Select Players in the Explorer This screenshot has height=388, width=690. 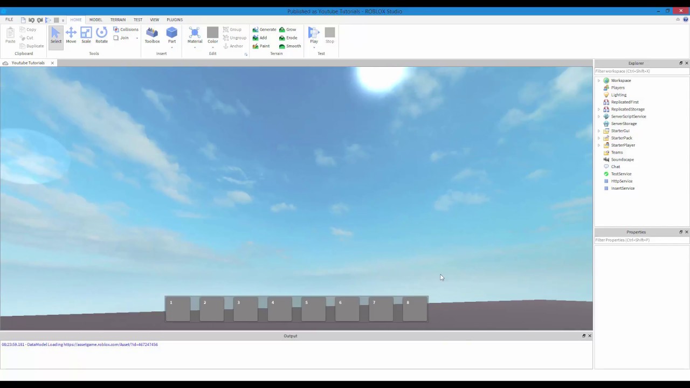(618, 88)
